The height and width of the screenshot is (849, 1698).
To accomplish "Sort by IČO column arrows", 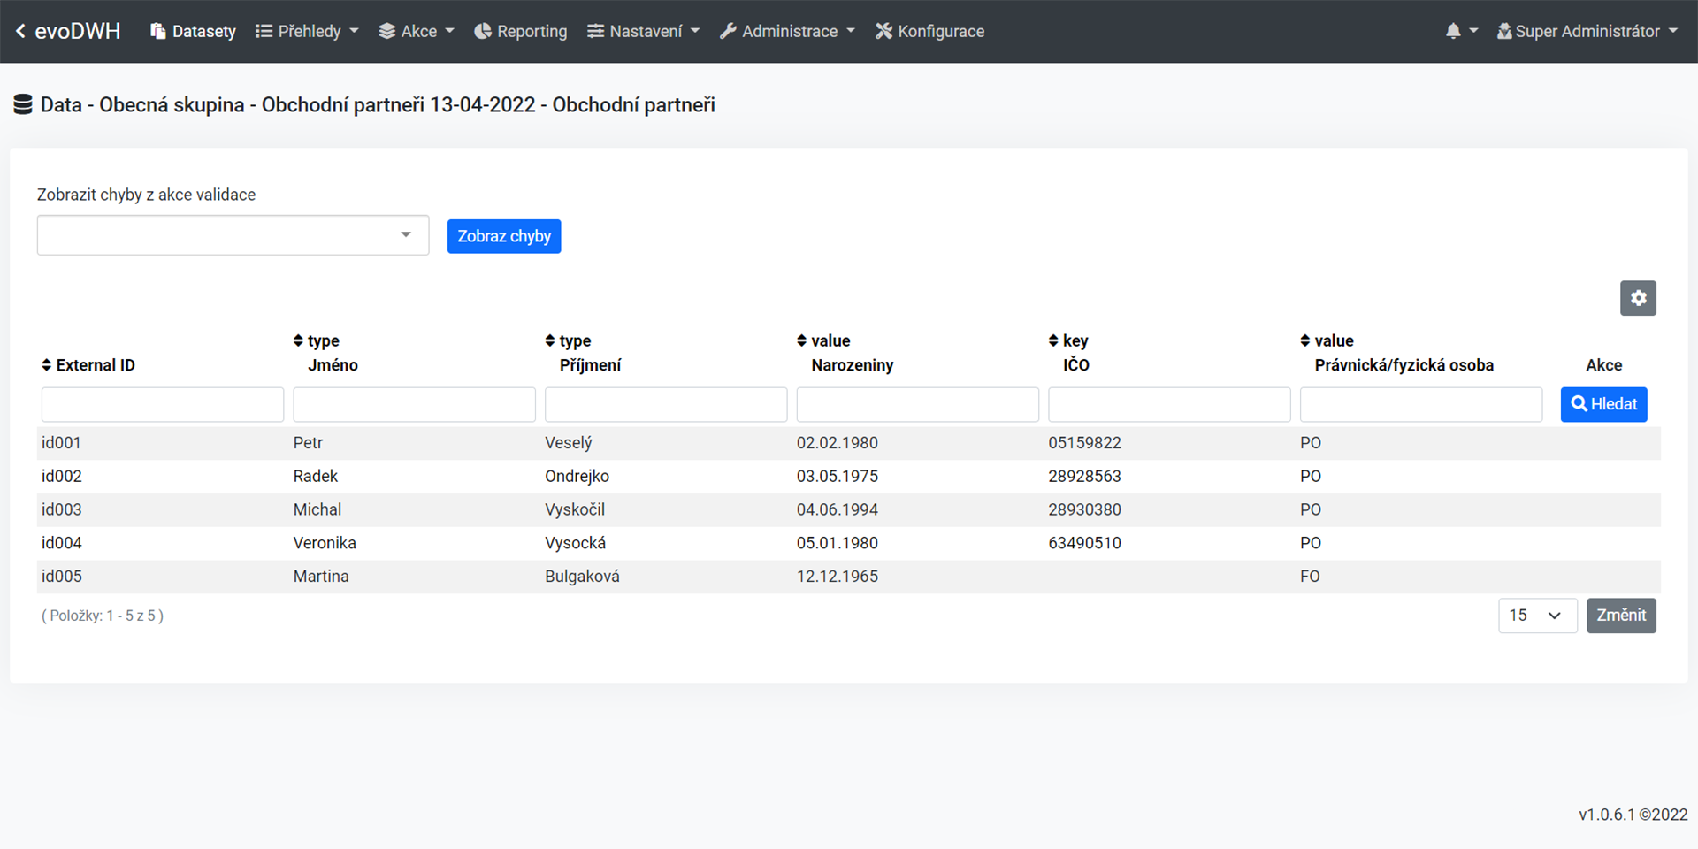I will [x=1053, y=340].
